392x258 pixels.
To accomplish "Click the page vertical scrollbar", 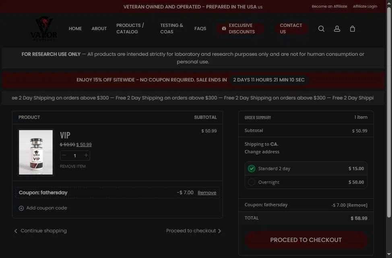I will tap(389, 112).
